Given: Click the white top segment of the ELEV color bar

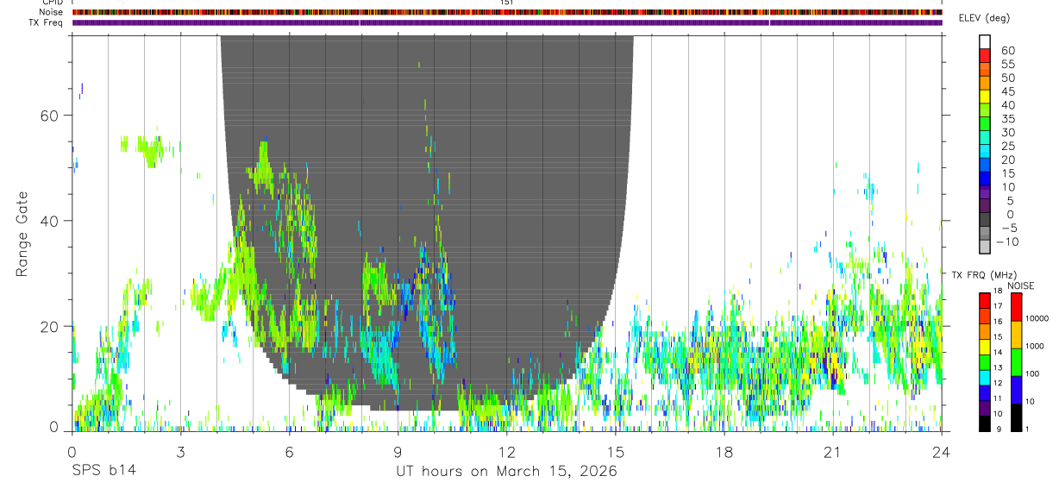Looking at the screenshot, I should click(x=984, y=41).
